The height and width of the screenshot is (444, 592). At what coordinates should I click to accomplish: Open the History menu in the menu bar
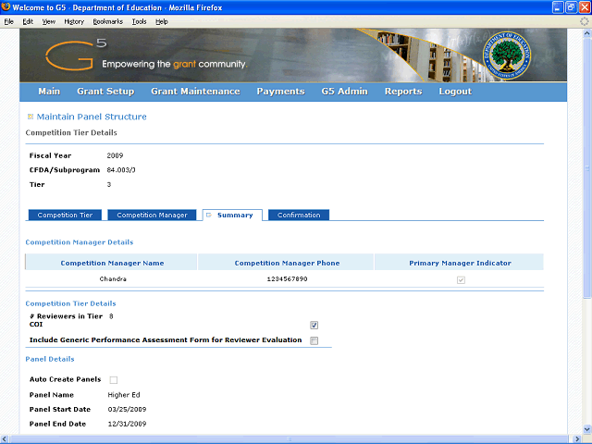(x=74, y=20)
